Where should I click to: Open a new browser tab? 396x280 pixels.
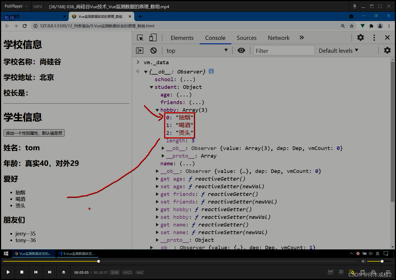coord(140,16)
